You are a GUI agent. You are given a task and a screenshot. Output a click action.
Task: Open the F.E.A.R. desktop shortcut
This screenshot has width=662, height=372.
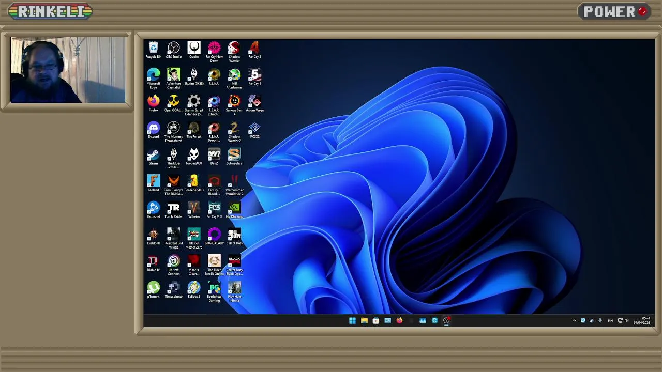214,75
